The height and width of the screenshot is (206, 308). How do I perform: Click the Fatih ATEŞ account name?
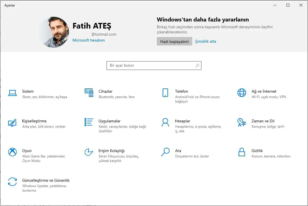coord(92,26)
